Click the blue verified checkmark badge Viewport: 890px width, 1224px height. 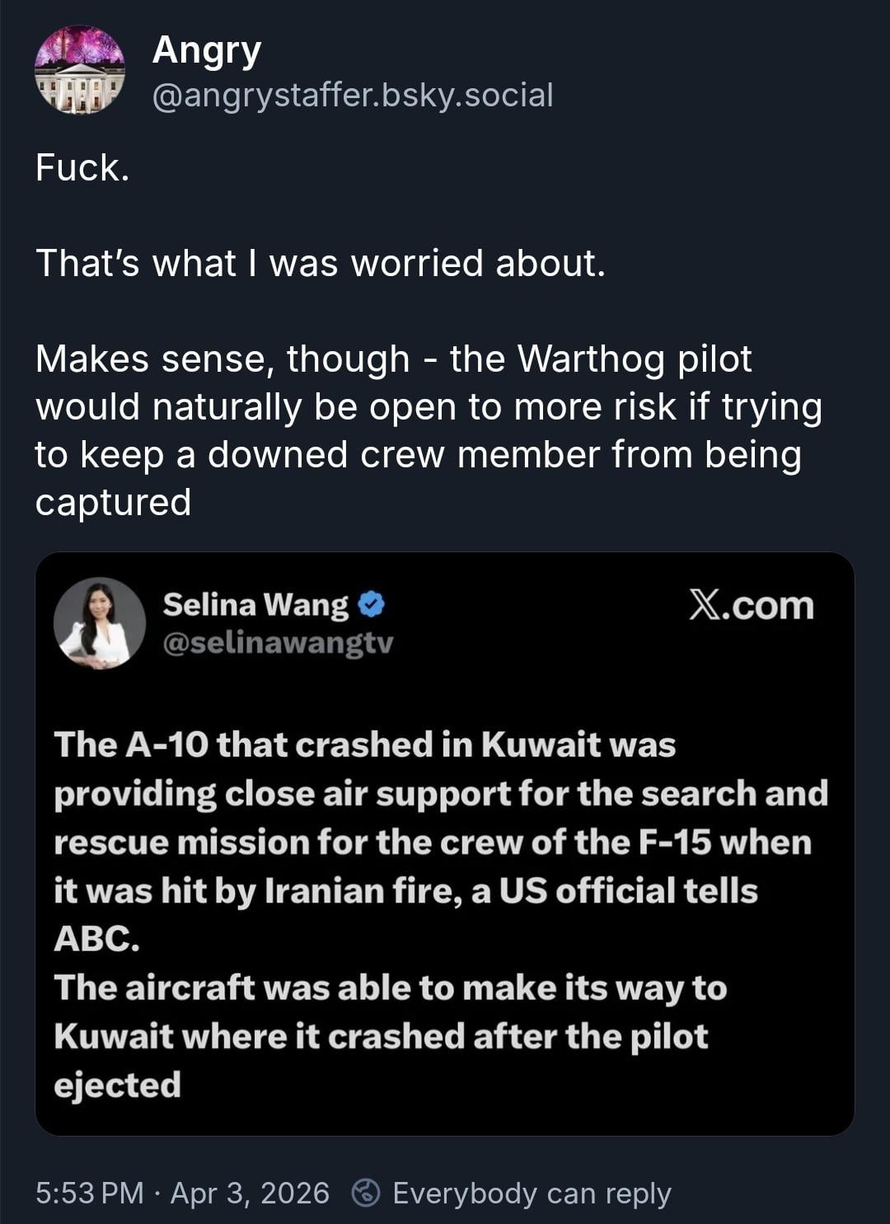coord(372,605)
